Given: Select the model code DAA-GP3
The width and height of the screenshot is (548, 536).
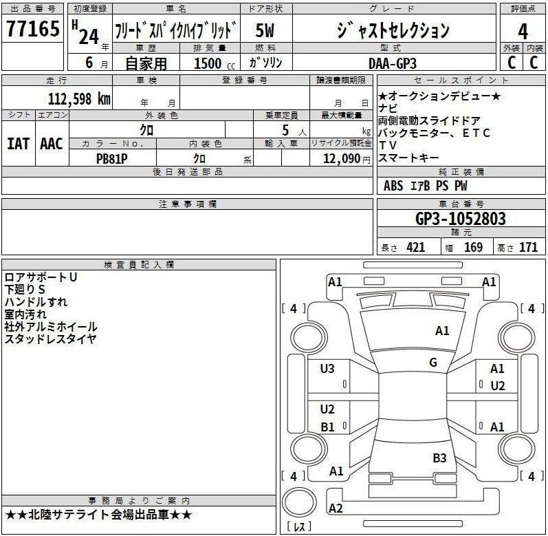Looking at the screenshot, I should pyautogui.click(x=402, y=63).
